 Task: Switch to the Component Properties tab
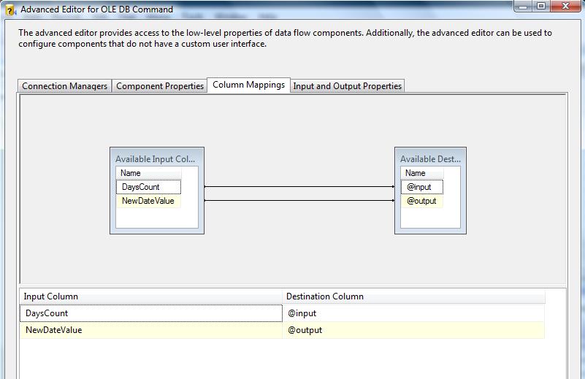point(160,86)
